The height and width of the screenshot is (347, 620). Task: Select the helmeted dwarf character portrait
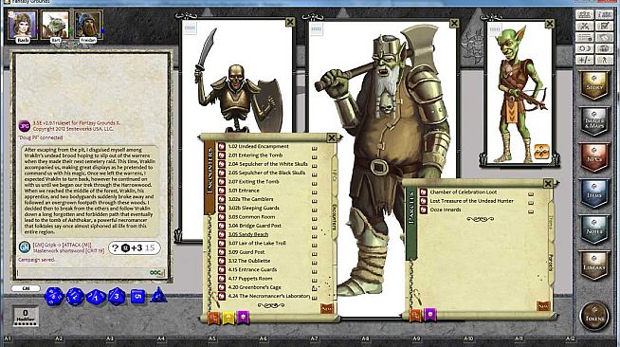(88, 25)
